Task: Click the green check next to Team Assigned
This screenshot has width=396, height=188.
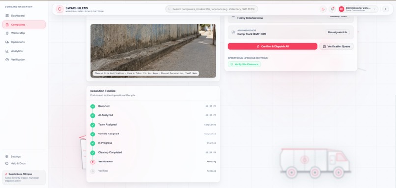Action: point(93,125)
